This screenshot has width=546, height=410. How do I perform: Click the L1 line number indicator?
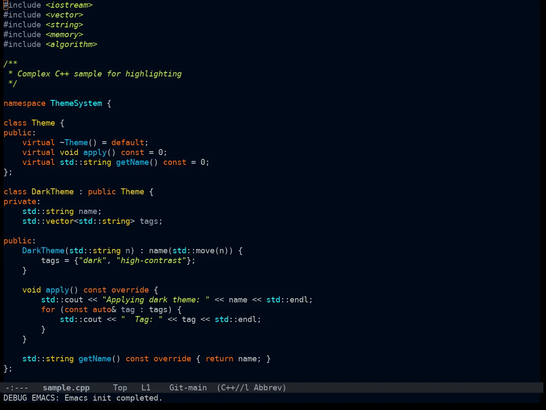(x=146, y=388)
